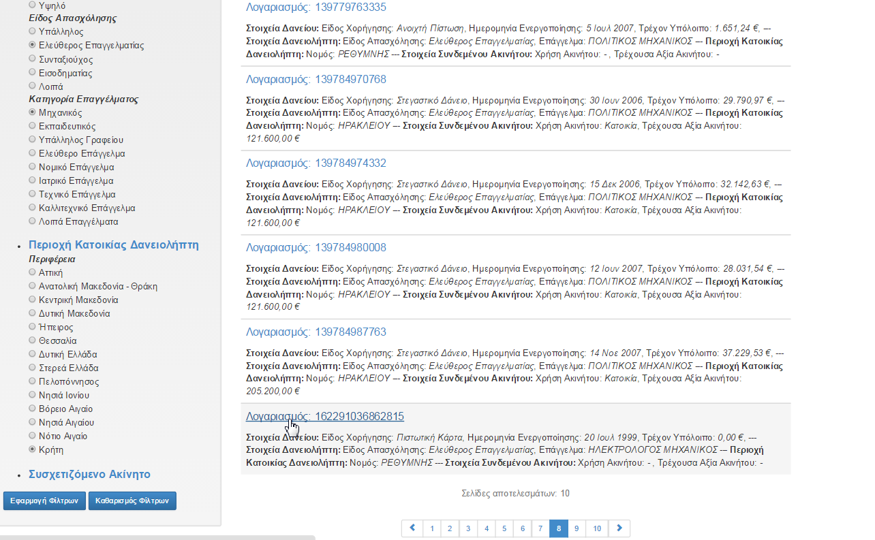This screenshot has height=540, width=875.
Task: Select Νησιά Ιονίου region
Action: pos(33,395)
